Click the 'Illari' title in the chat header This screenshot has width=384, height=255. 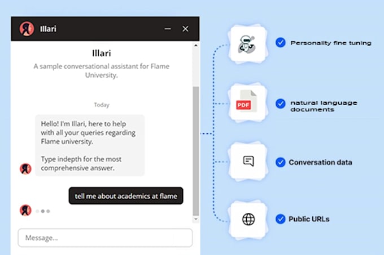point(48,29)
